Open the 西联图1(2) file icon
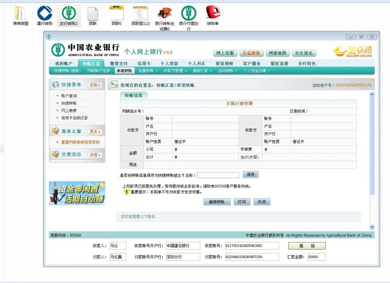This screenshot has height=283, width=390. tap(140, 15)
